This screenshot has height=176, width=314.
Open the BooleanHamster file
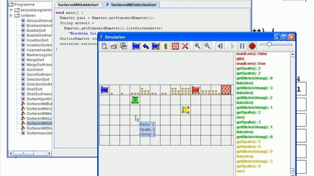tap(39, 25)
